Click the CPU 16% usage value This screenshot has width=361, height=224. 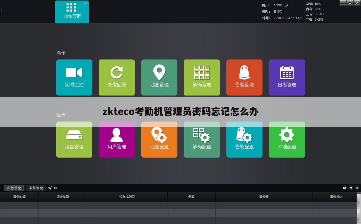(318, 4)
